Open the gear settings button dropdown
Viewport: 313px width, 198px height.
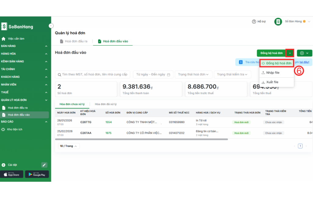pyautogui.click(x=304, y=53)
